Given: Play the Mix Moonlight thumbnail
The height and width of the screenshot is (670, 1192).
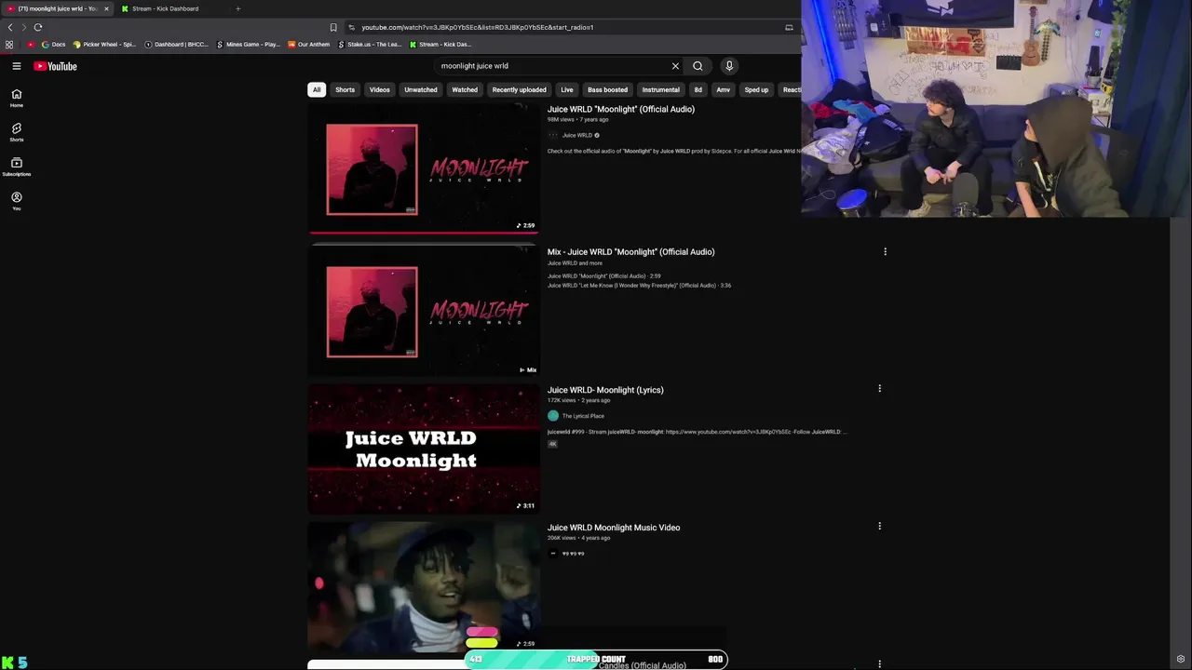Looking at the screenshot, I should (x=424, y=311).
